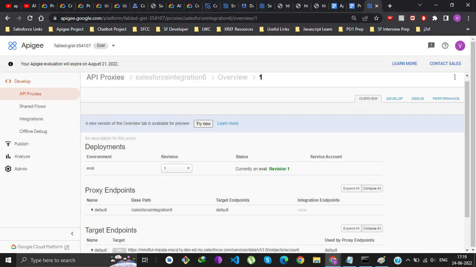Switch to the DEBUG tab
The image size is (476, 267).
click(418, 99)
